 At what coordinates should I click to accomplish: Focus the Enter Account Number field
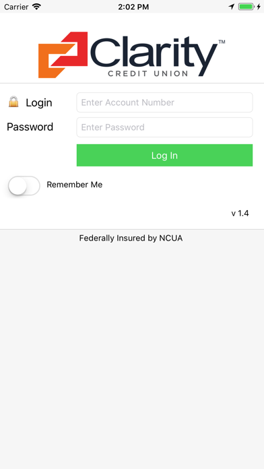164,102
